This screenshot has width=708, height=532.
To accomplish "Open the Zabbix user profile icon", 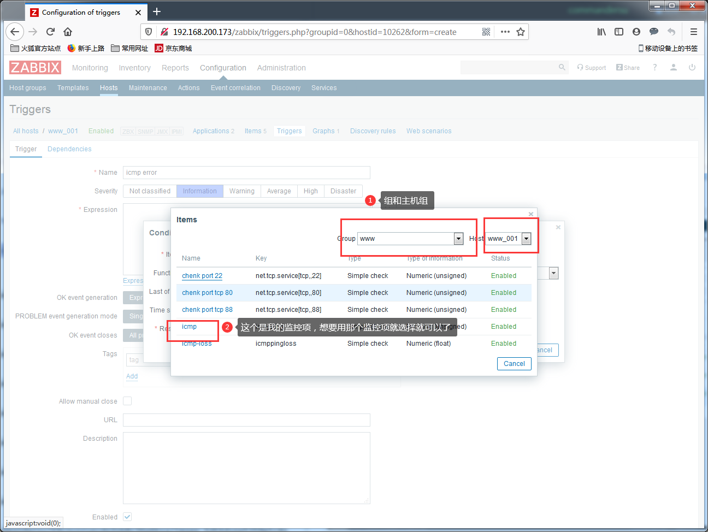I will click(674, 67).
